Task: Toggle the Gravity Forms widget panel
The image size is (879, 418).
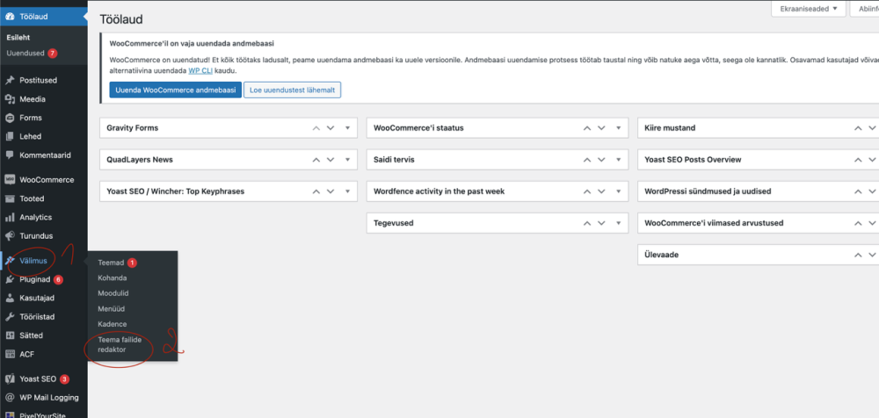Action: (345, 128)
